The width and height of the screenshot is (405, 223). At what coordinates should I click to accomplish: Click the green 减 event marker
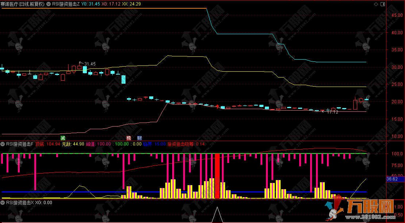click(63, 138)
